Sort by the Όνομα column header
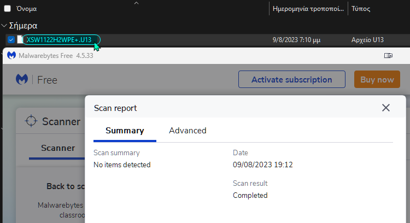The width and height of the screenshot is (410, 223). pos(26,9)
